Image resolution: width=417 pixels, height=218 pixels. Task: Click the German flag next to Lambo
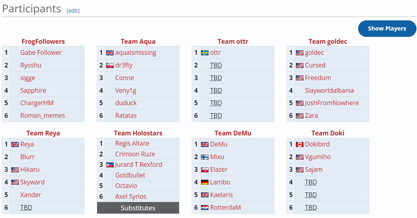click(205, 182)
